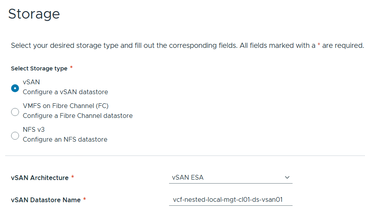Click "Configure an NFS datastore" description text
The height and width of the screenshot is (220, 365).
pos(65,139)
